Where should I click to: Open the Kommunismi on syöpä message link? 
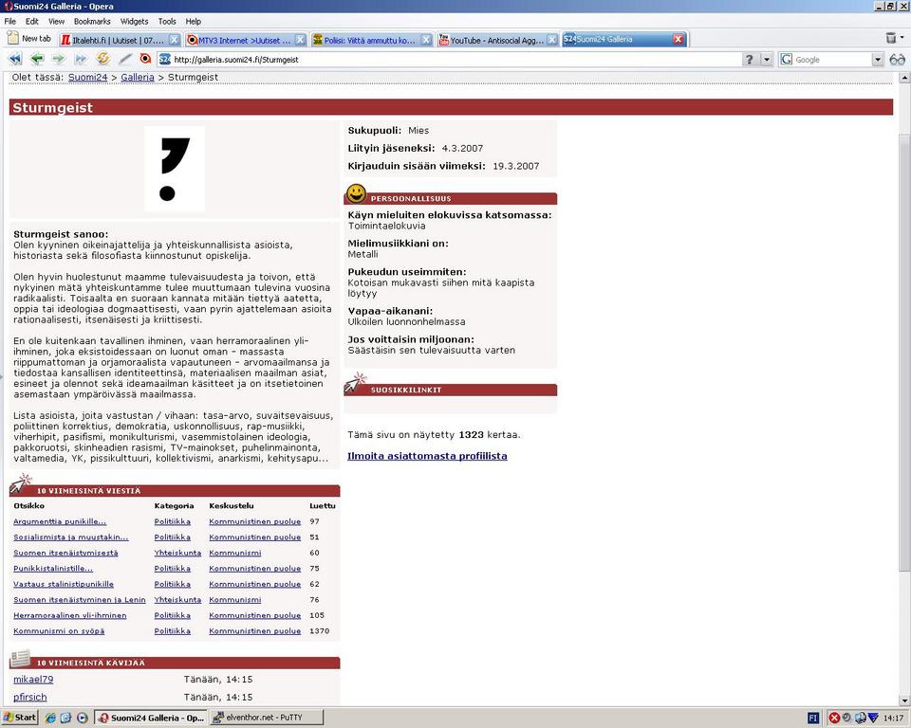[x=59, y=631]
